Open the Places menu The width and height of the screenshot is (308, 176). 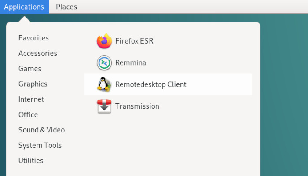[66, 7]
